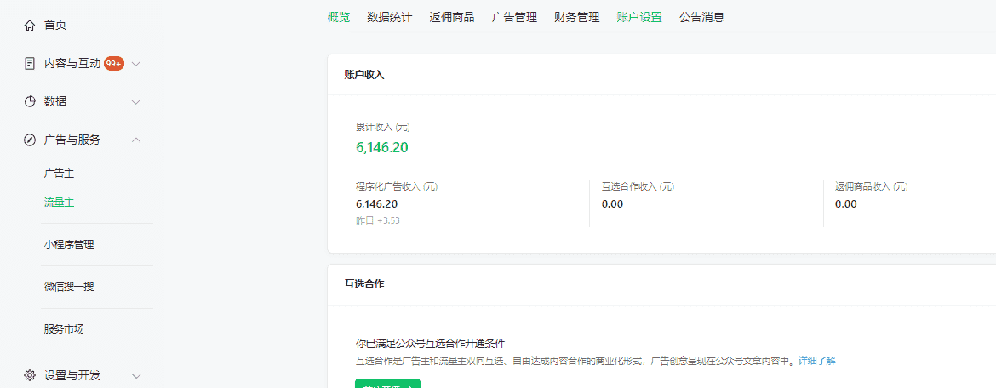Viewport: 996px width, 388px height.
Task: Open the 账户设置 tab
Action: coord(639,17)
